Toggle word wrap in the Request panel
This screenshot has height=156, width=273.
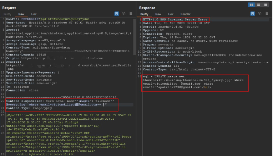pyautogui.click(x=116, y=14)
